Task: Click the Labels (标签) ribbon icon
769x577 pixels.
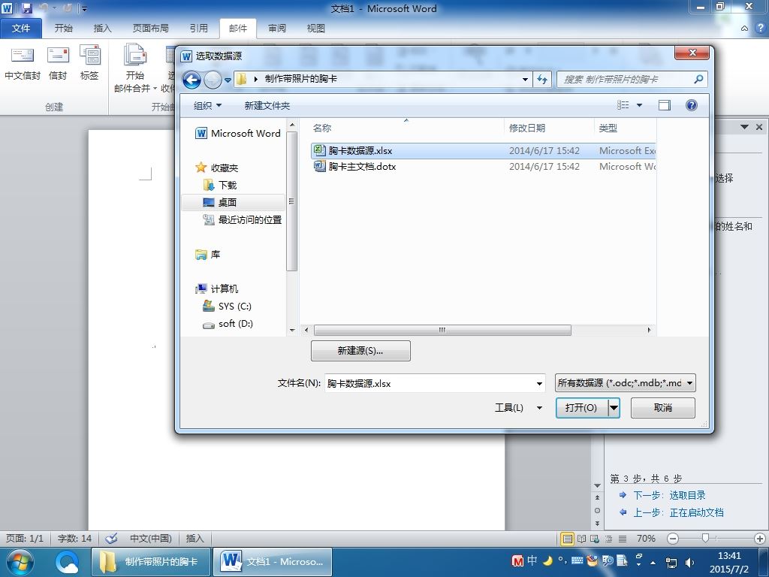Action: [90, 62]
